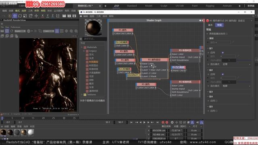Toggle the Y axis lock icon
The image size is (258, 145).
click(48, 16)
